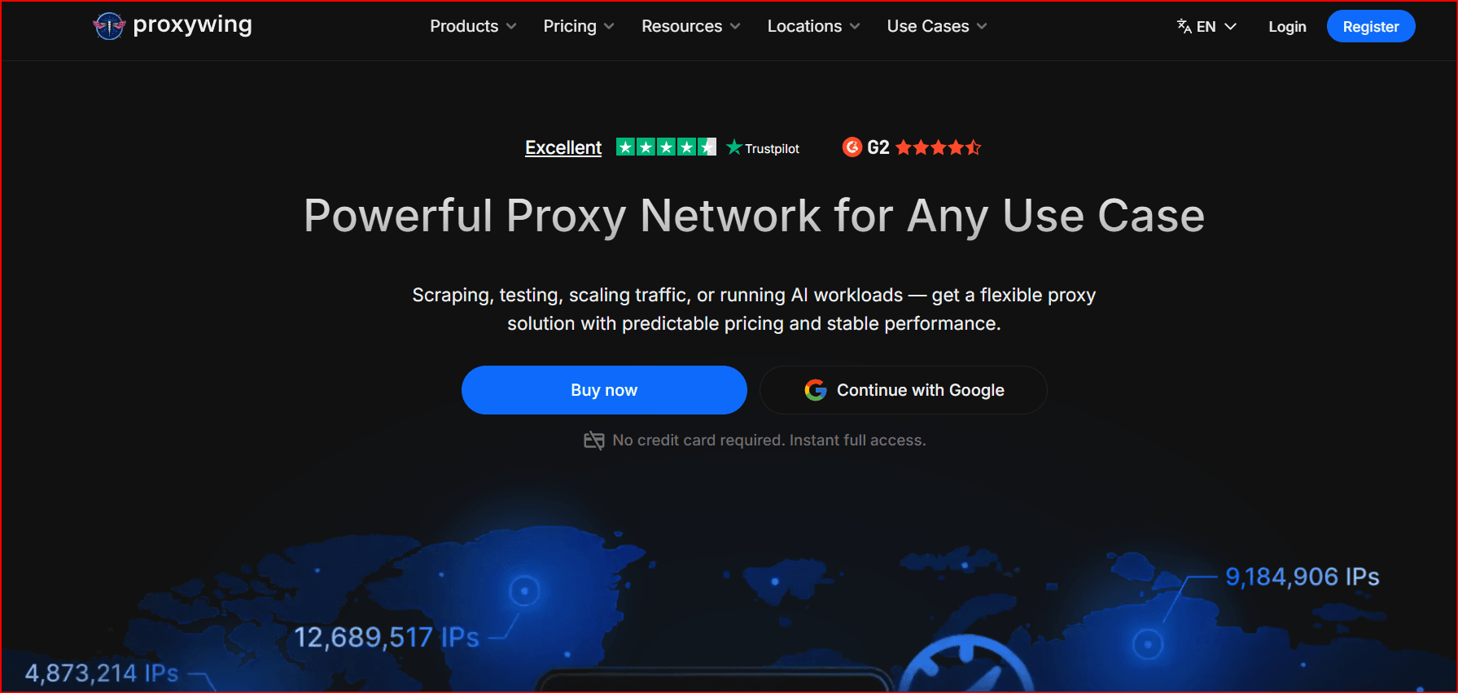Expand the Products dropdown menu
This screenshot has height=693, width=1458.
473,26
